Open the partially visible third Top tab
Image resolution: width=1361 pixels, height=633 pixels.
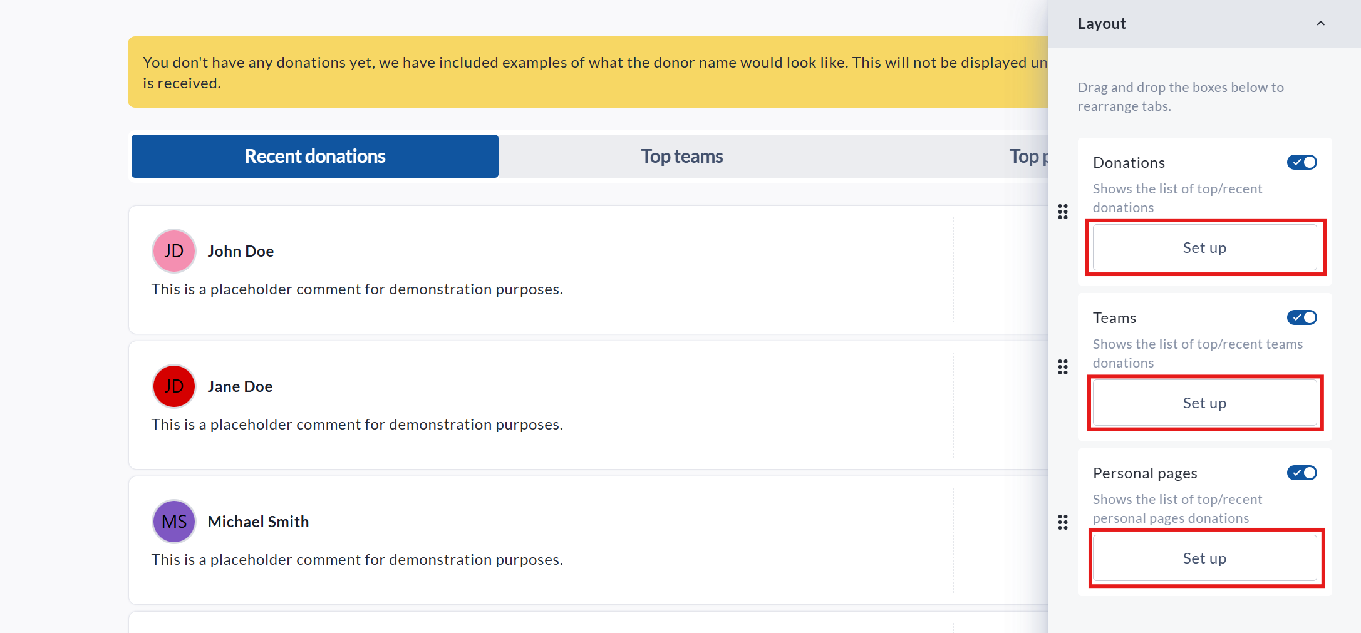(1027, 157)
